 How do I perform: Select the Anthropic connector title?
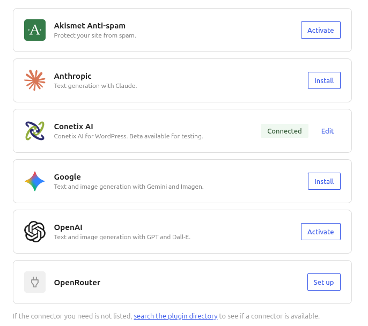click(x=73, y=76)
